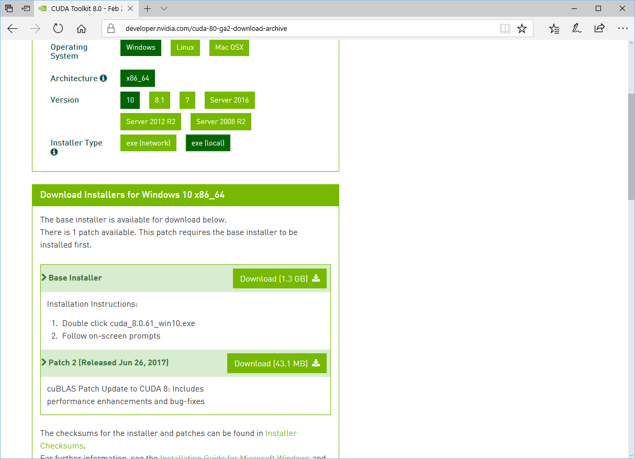Click the browser Forward arrow
This screenshot has width=635, height=459.
tap(35, 28)
